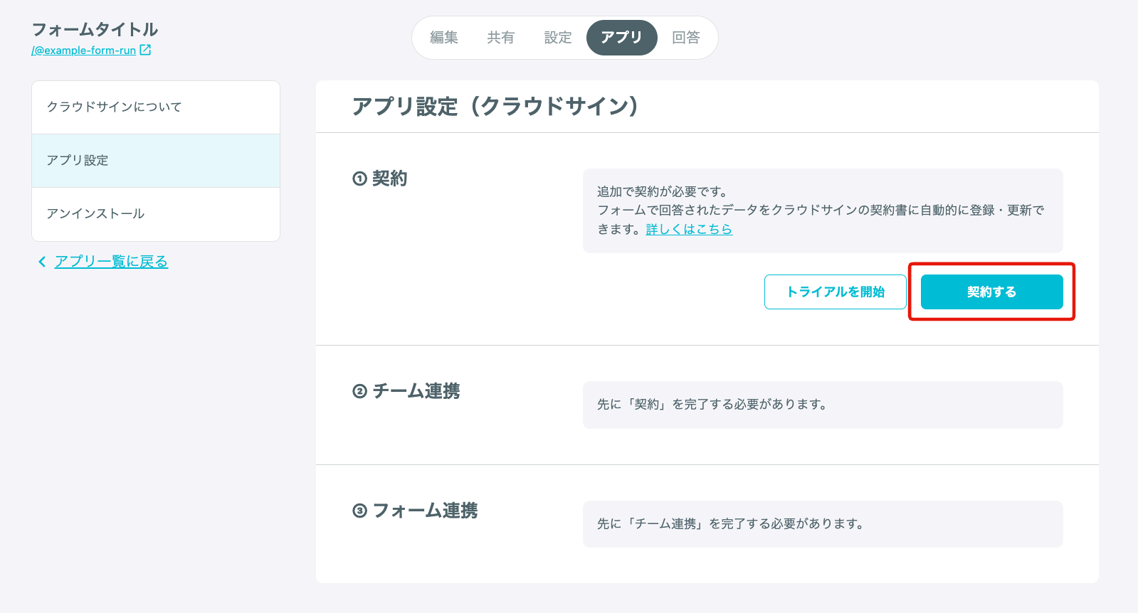Screen dimensions: 1138x613
Task: Click the 追加で契約が必要です text
Action: tap(662, 192)
